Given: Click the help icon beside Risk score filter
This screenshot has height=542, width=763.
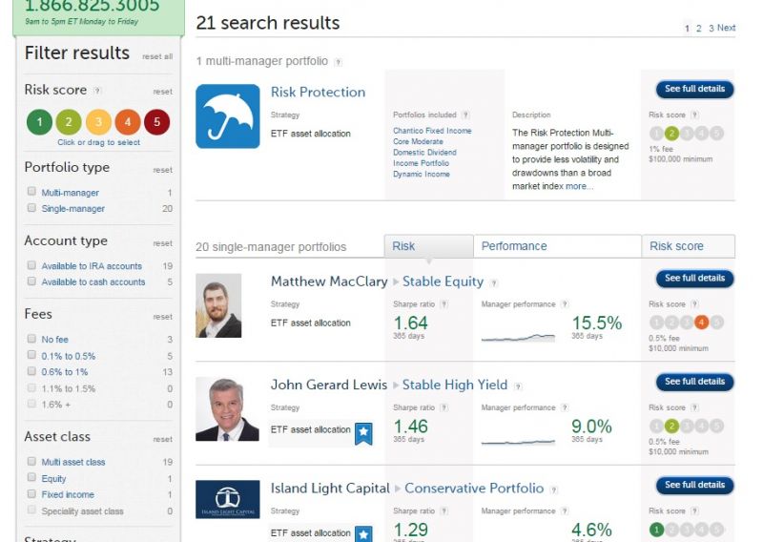Looking at the screenshot, I should click(x=97, y=91).
